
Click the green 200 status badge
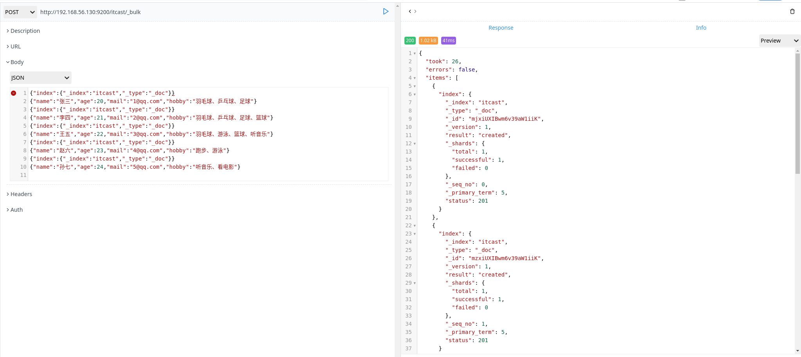click(410, 40)
